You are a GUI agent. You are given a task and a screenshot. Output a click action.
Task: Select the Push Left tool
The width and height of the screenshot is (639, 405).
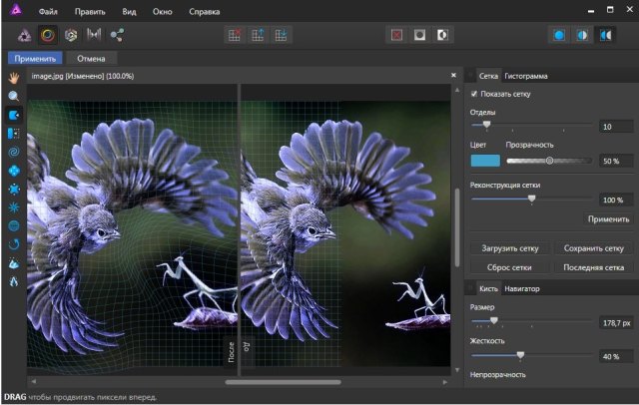(x=14, y=133)
